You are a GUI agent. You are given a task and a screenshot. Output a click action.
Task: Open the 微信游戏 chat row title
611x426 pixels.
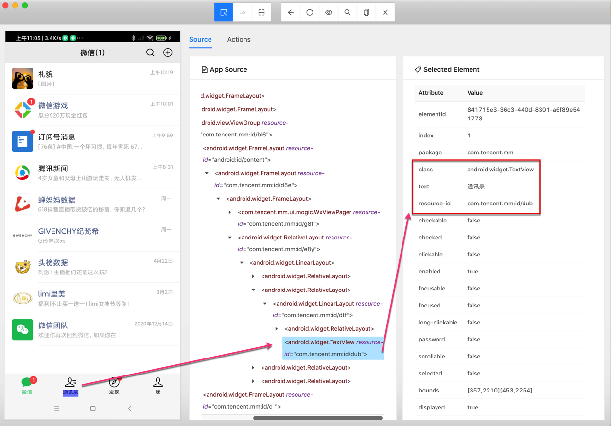coord(53,105)
